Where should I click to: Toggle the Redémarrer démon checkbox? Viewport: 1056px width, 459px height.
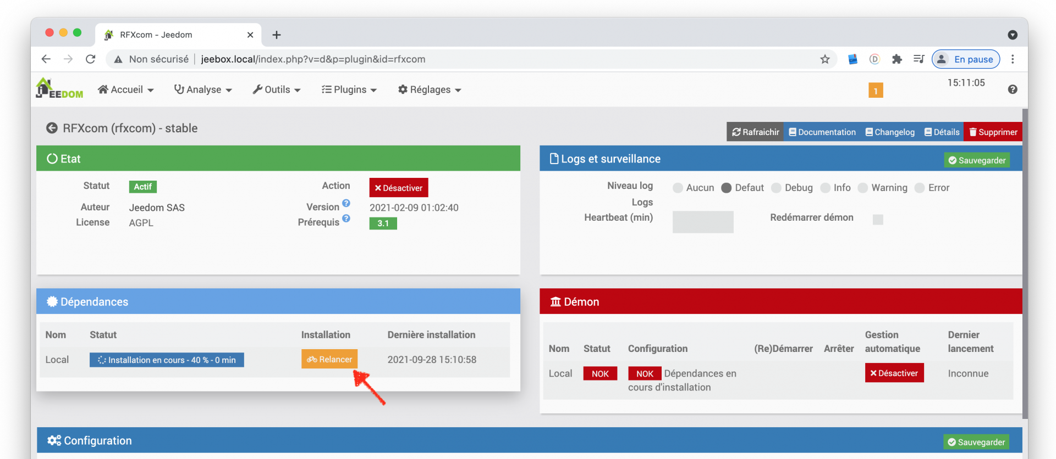pos(878,220)
